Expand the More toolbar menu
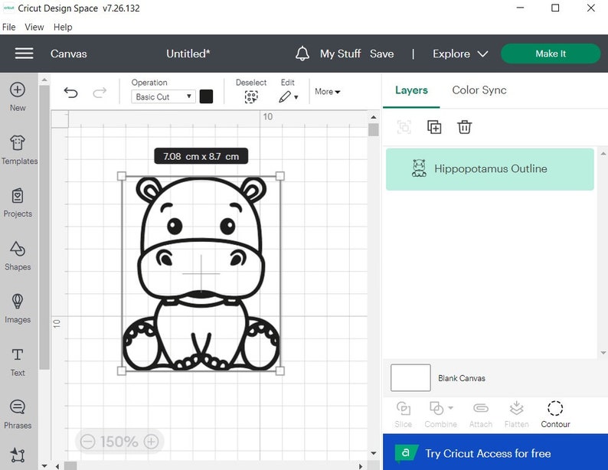The height and width of the screenshot is (470, 608). 327,92
